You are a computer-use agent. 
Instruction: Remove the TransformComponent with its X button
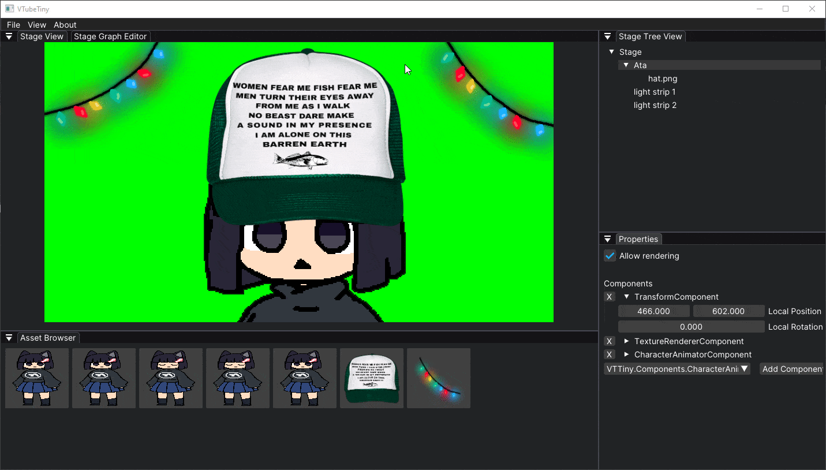[609, 297]
